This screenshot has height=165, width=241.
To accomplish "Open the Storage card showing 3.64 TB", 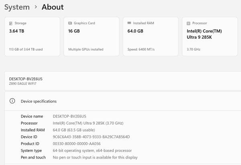I will [x=32, y=36].
